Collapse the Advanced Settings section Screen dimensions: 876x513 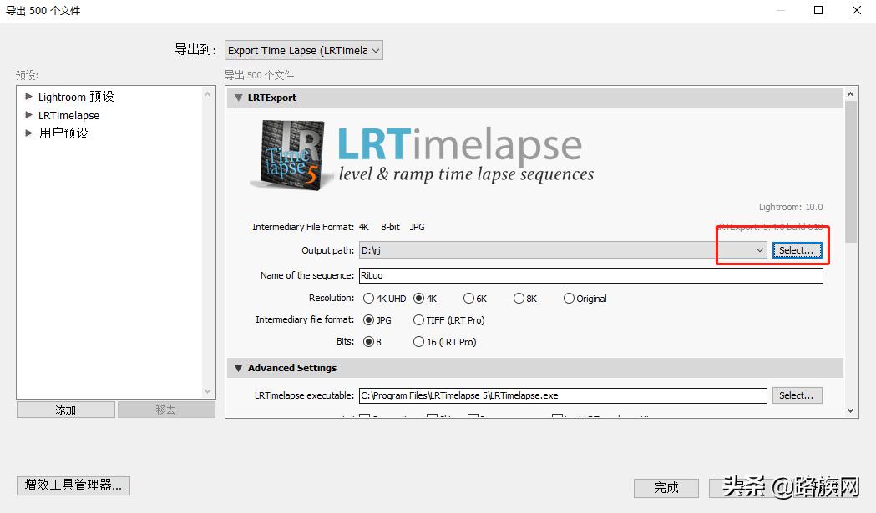(x=240, y=367)
